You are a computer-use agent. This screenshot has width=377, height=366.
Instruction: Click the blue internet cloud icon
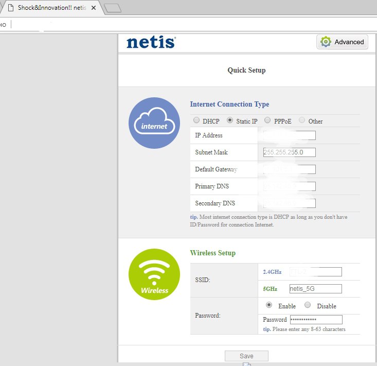(x=154, y=123)
